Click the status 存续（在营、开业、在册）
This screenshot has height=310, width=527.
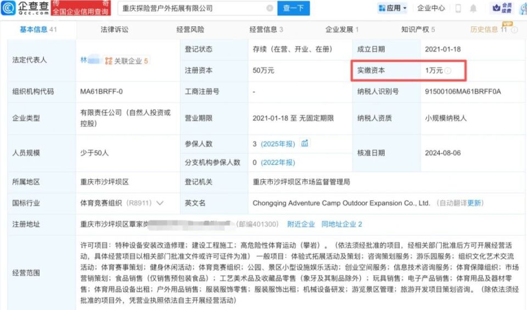pos(293,49)
